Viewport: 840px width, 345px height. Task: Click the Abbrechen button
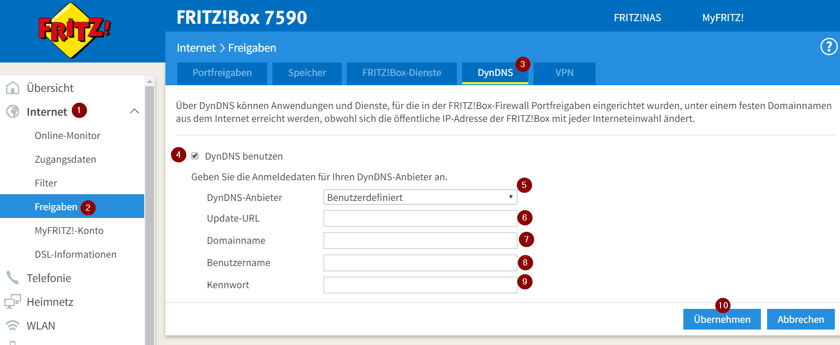coord(800,319)
